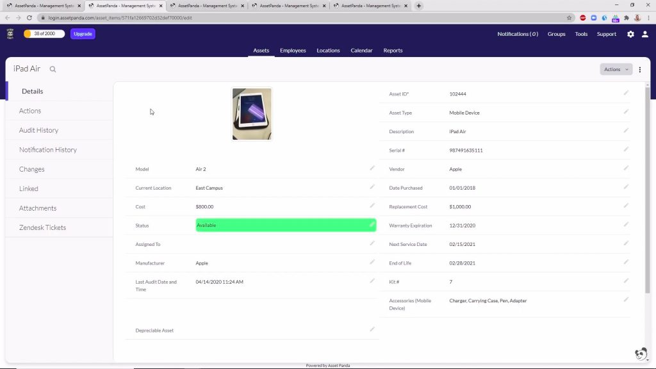This screenshot has width=656, height=369.
Task: Click the Upgrade button
Action: coord(83,33)
